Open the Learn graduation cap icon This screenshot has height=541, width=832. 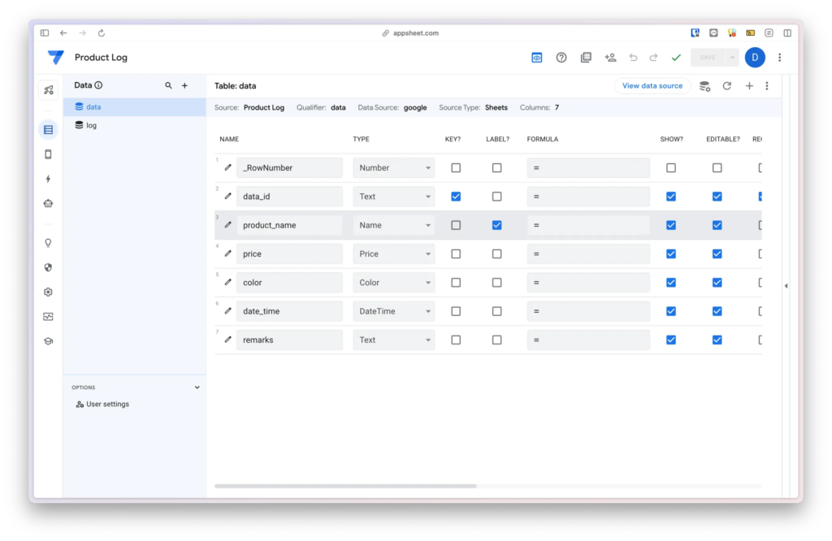pos(48,341)
